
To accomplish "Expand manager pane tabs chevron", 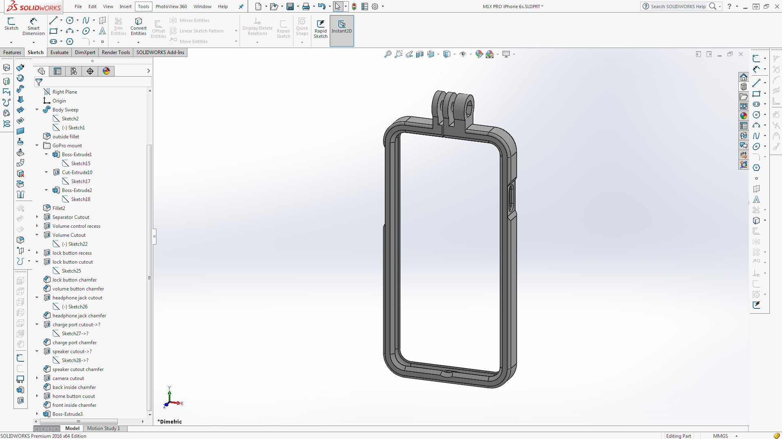I will (148, 71).
